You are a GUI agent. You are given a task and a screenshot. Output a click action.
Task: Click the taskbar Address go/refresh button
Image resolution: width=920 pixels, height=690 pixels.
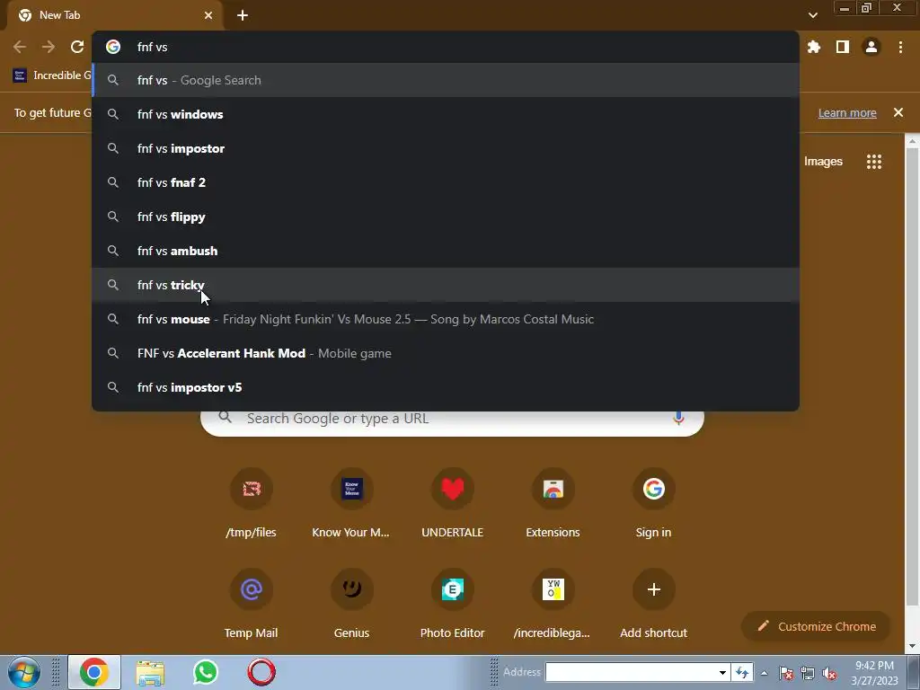pyautogui.click(x=742, y=672)
